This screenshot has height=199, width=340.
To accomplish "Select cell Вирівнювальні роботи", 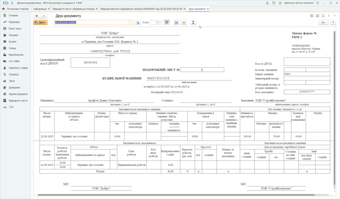I will [x=131, y=165].
